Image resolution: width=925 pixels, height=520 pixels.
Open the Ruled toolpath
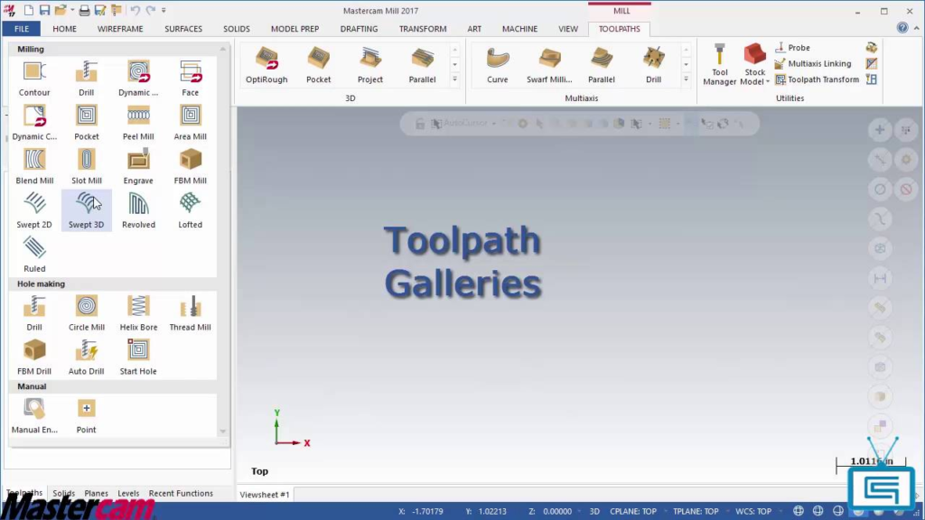click(34, 255)
